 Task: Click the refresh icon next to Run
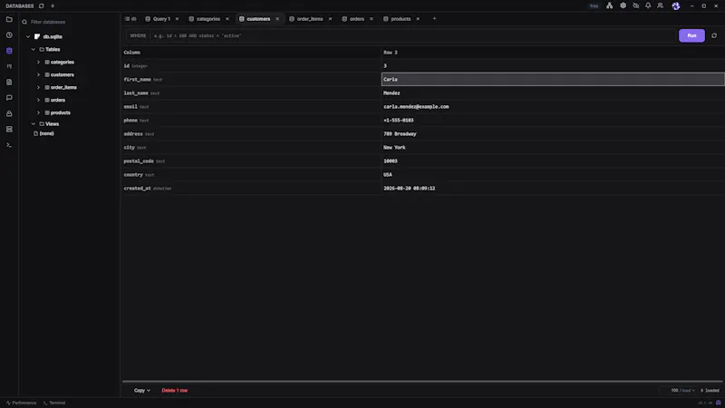point(714,35)
